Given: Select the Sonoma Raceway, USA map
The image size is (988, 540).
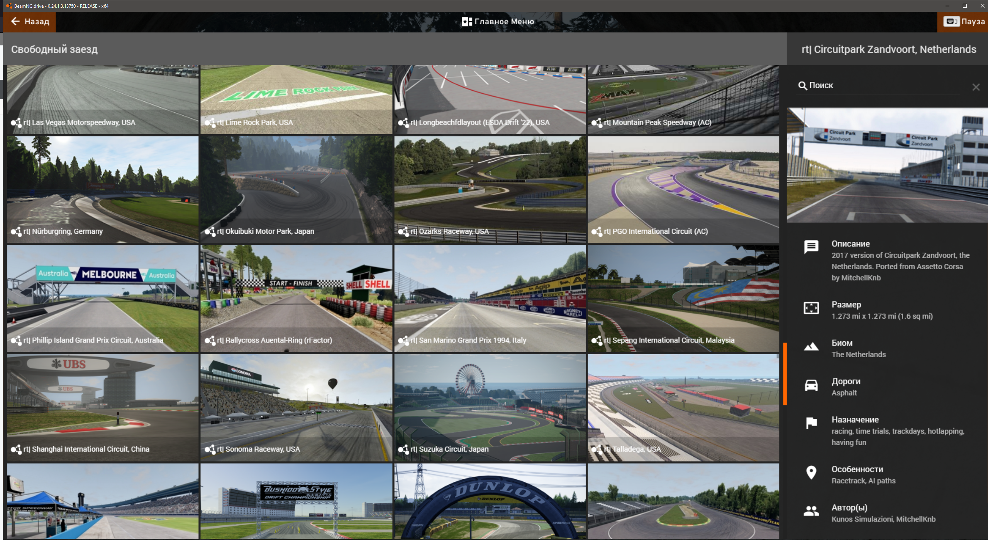Looking at the screenshot, I should tap(296, 408).
